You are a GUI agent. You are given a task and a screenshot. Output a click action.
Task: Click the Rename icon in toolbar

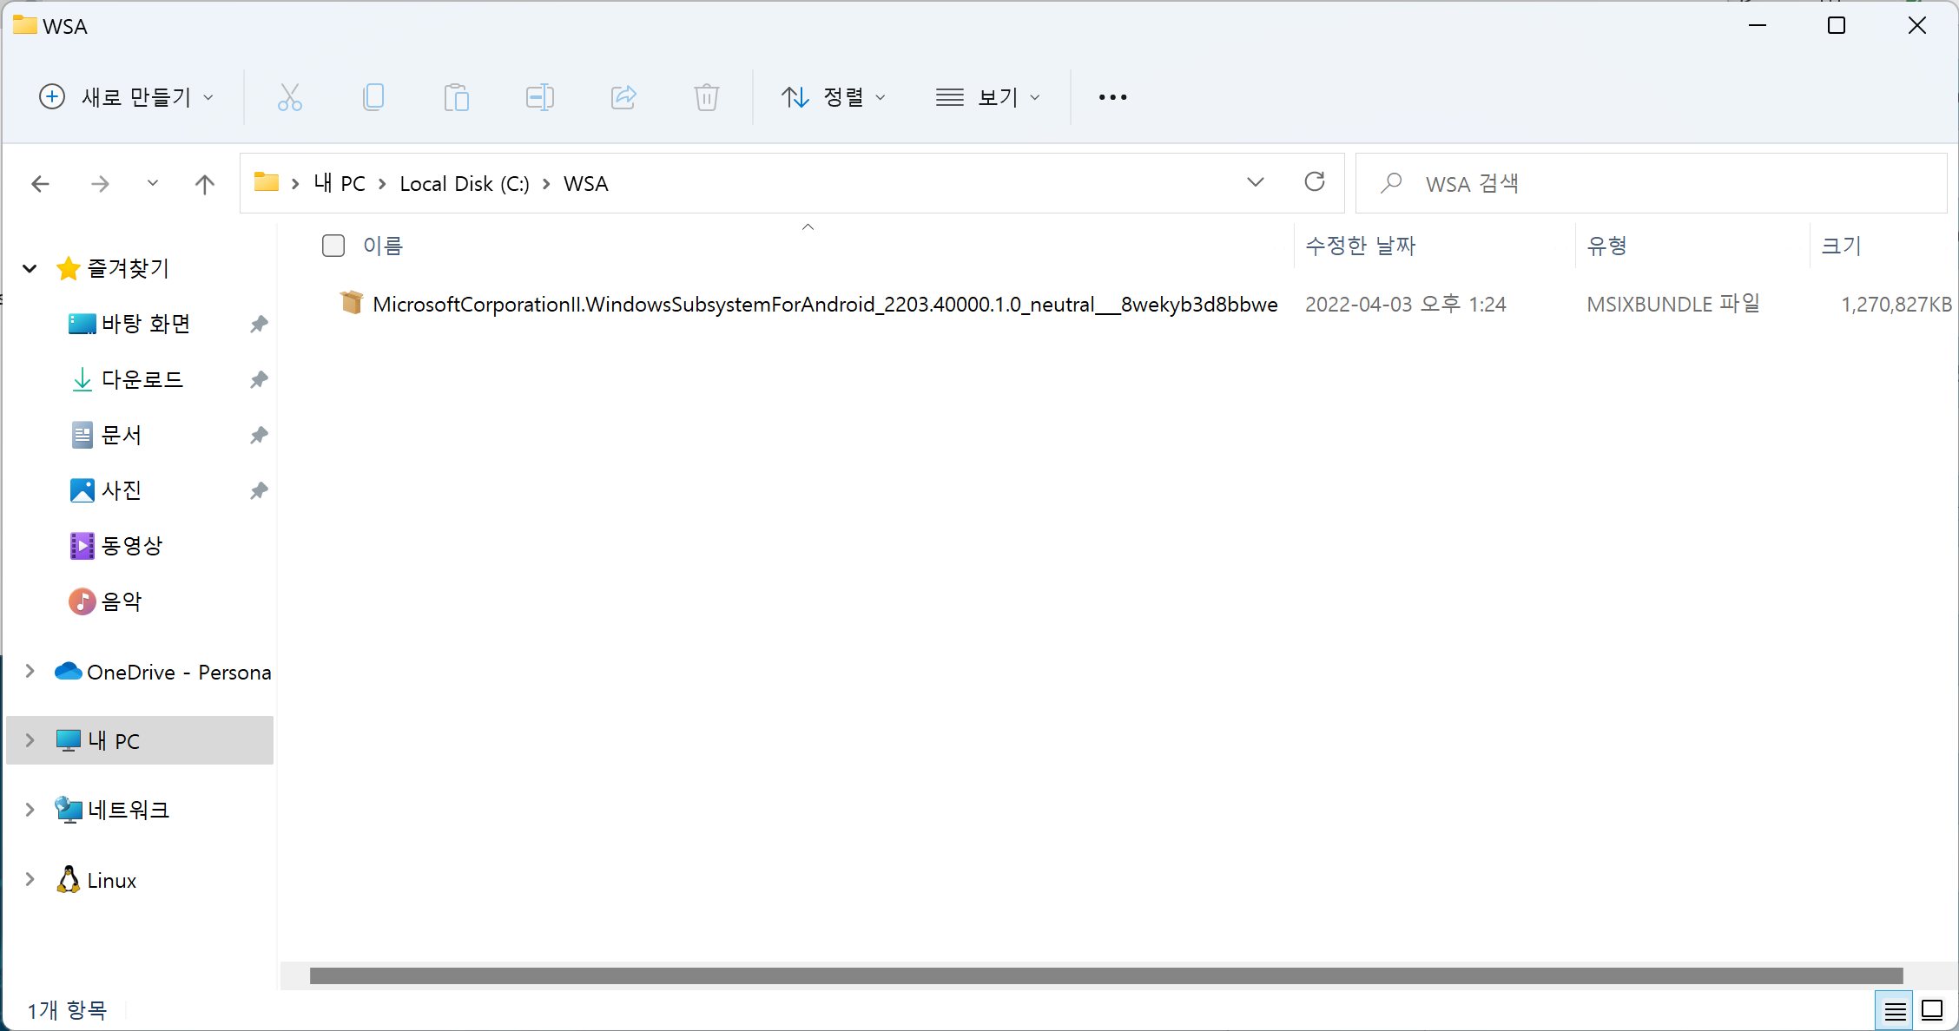[539, 97]
